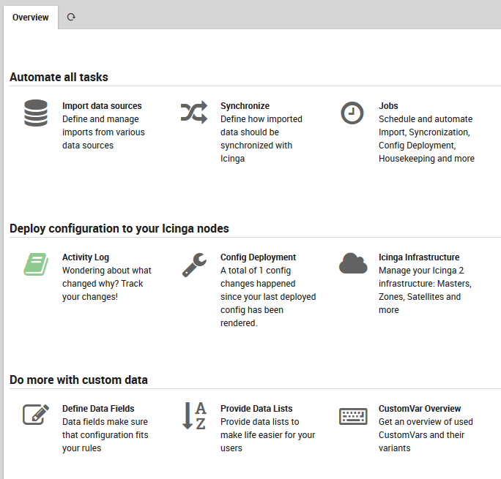Open the Import data sources link
Screen dimensions: 501x479
point(102,106)
